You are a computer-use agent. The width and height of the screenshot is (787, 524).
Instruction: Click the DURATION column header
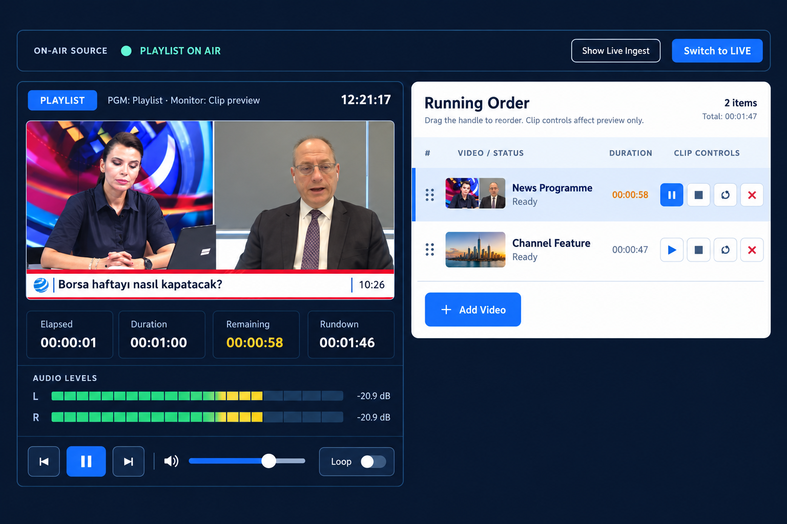tap(630, 153)
